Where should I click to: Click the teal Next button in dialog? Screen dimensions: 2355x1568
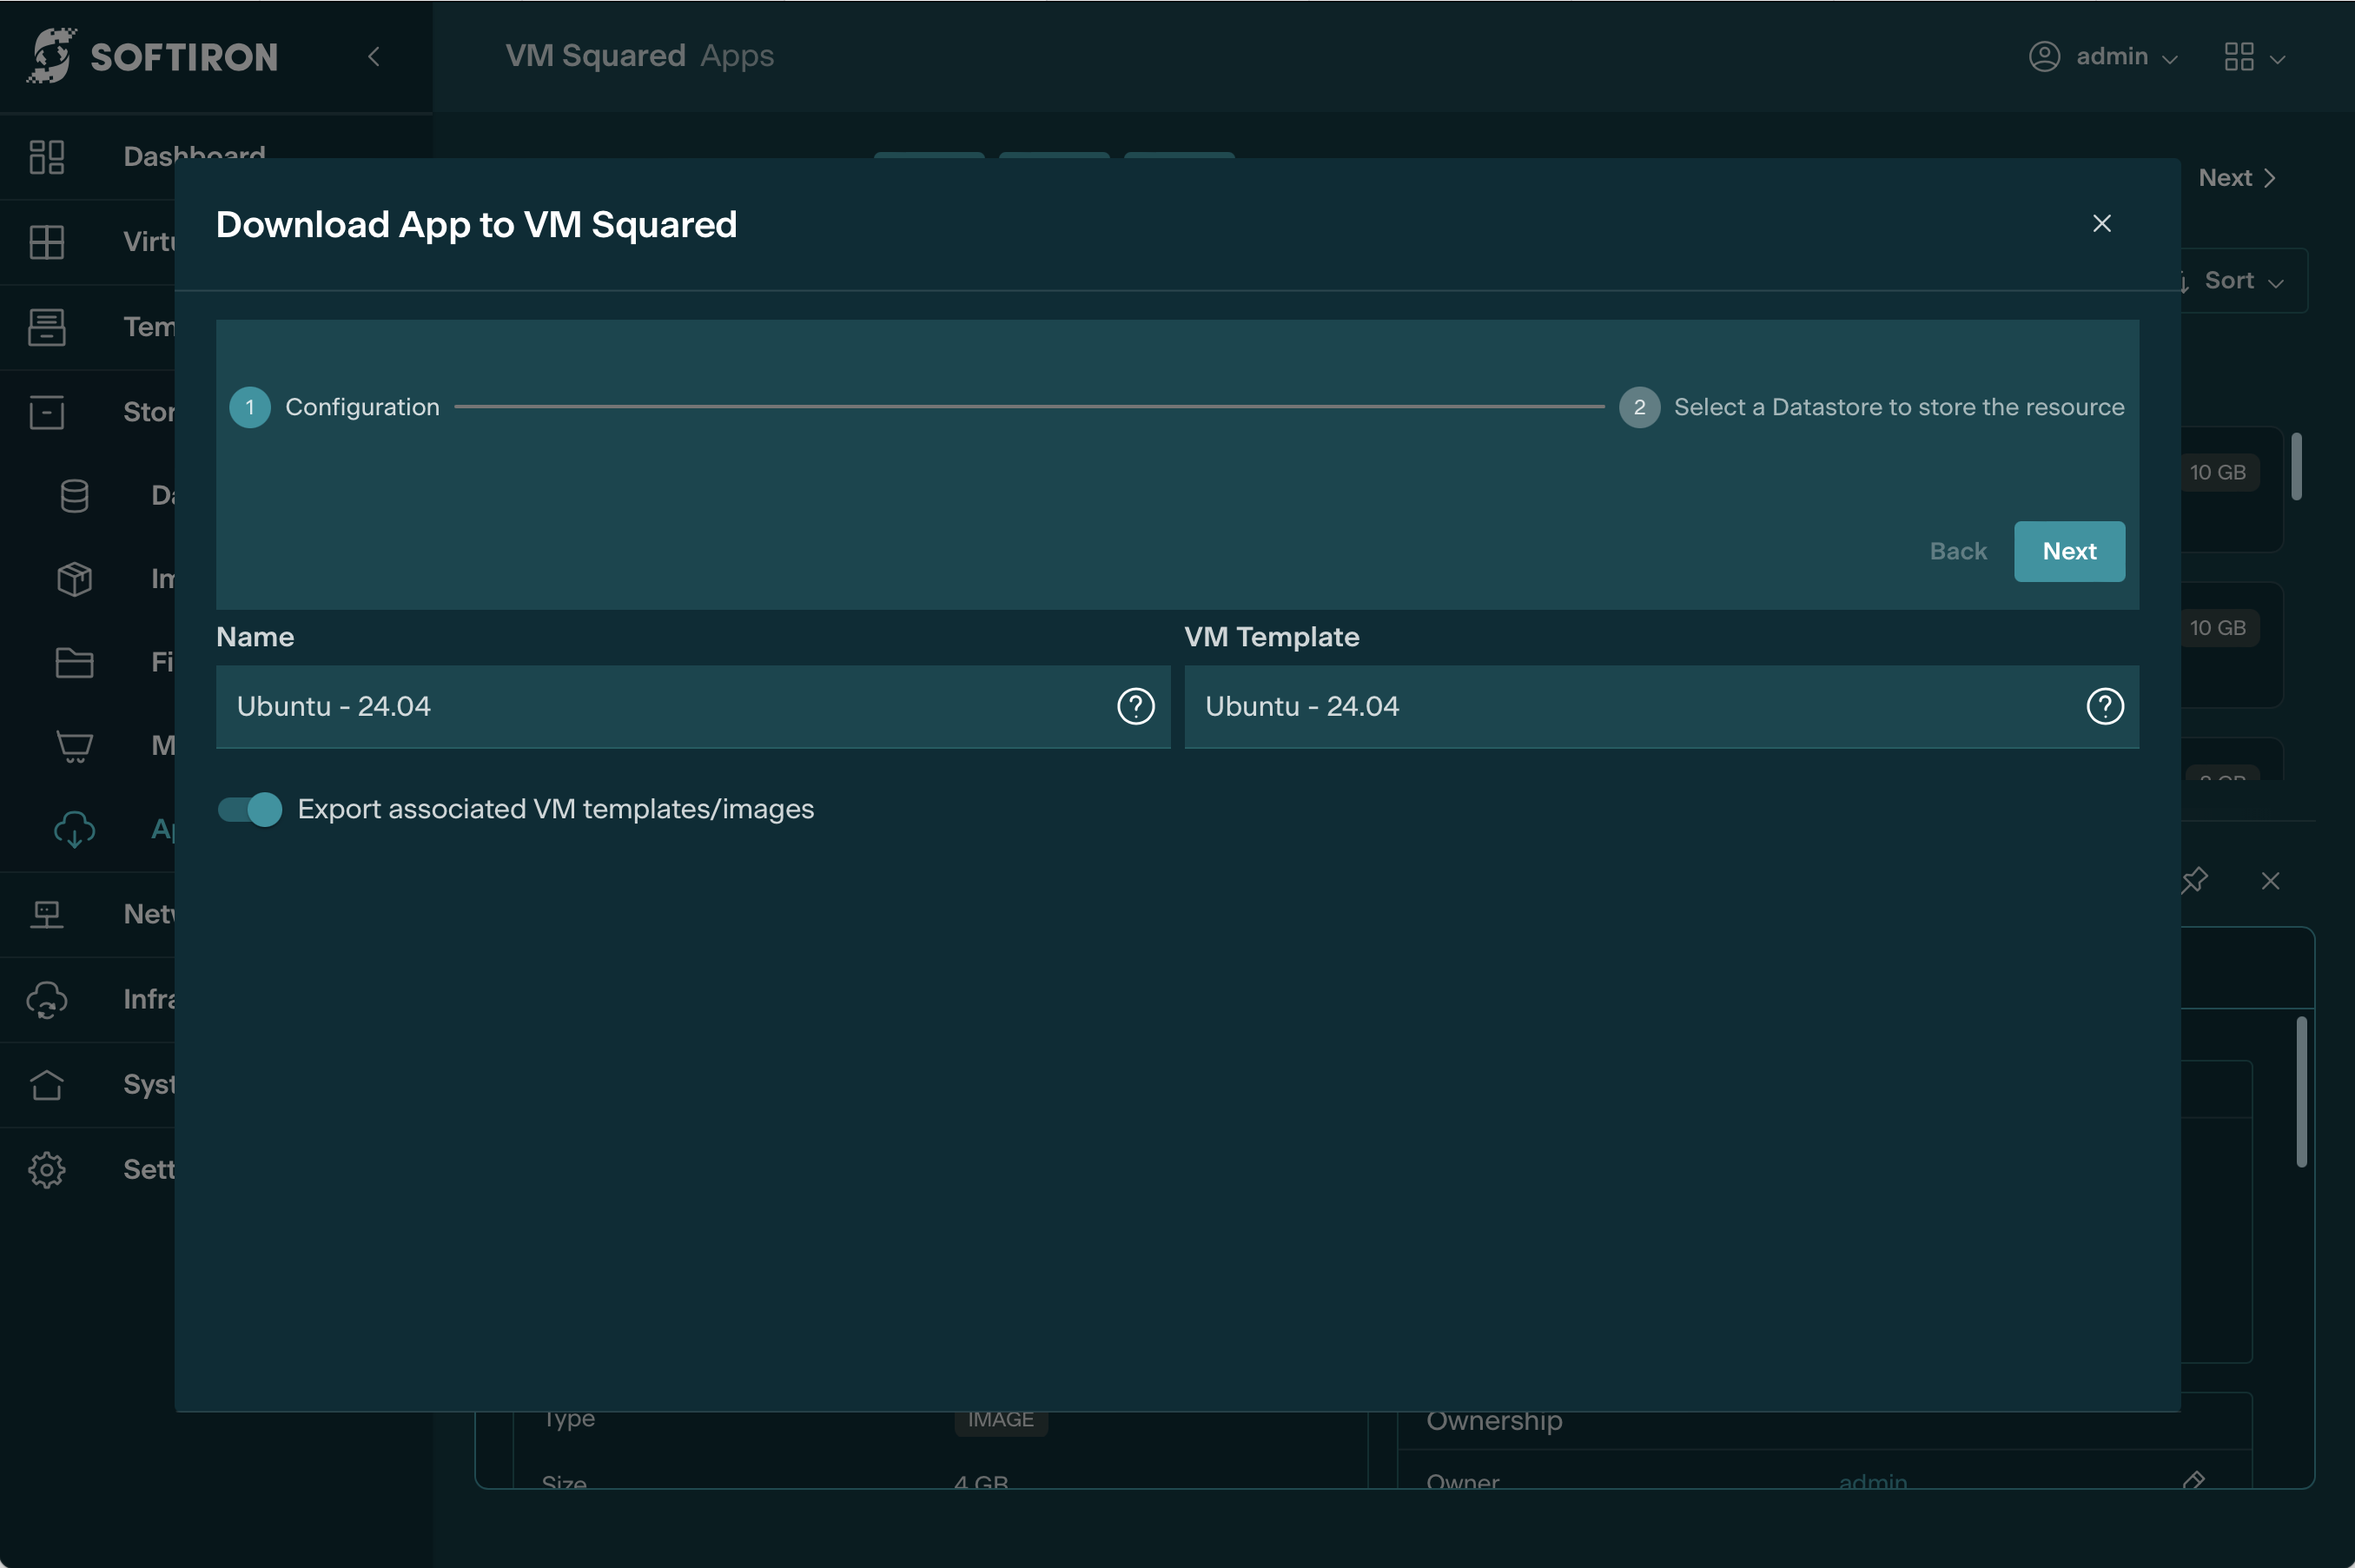tap(2068, 551)
